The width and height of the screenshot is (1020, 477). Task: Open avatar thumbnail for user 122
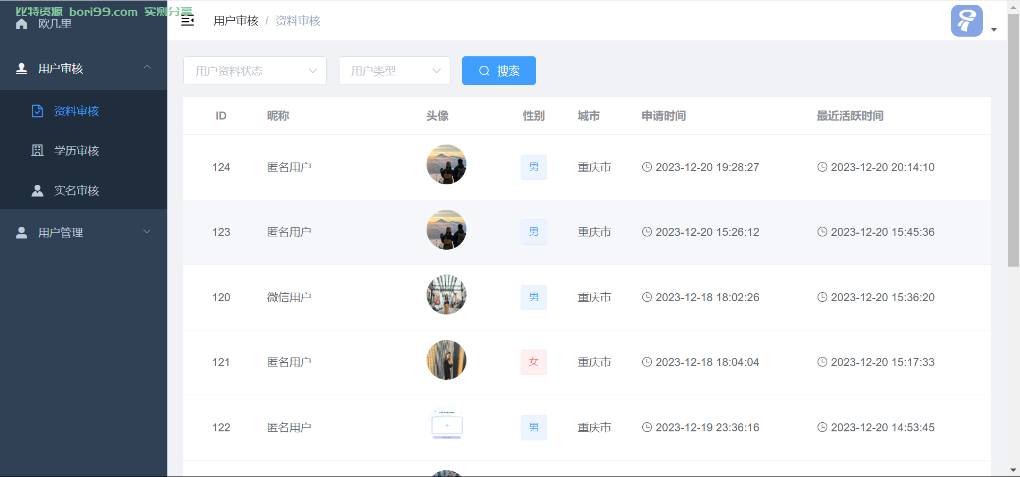tap(446, 425)
